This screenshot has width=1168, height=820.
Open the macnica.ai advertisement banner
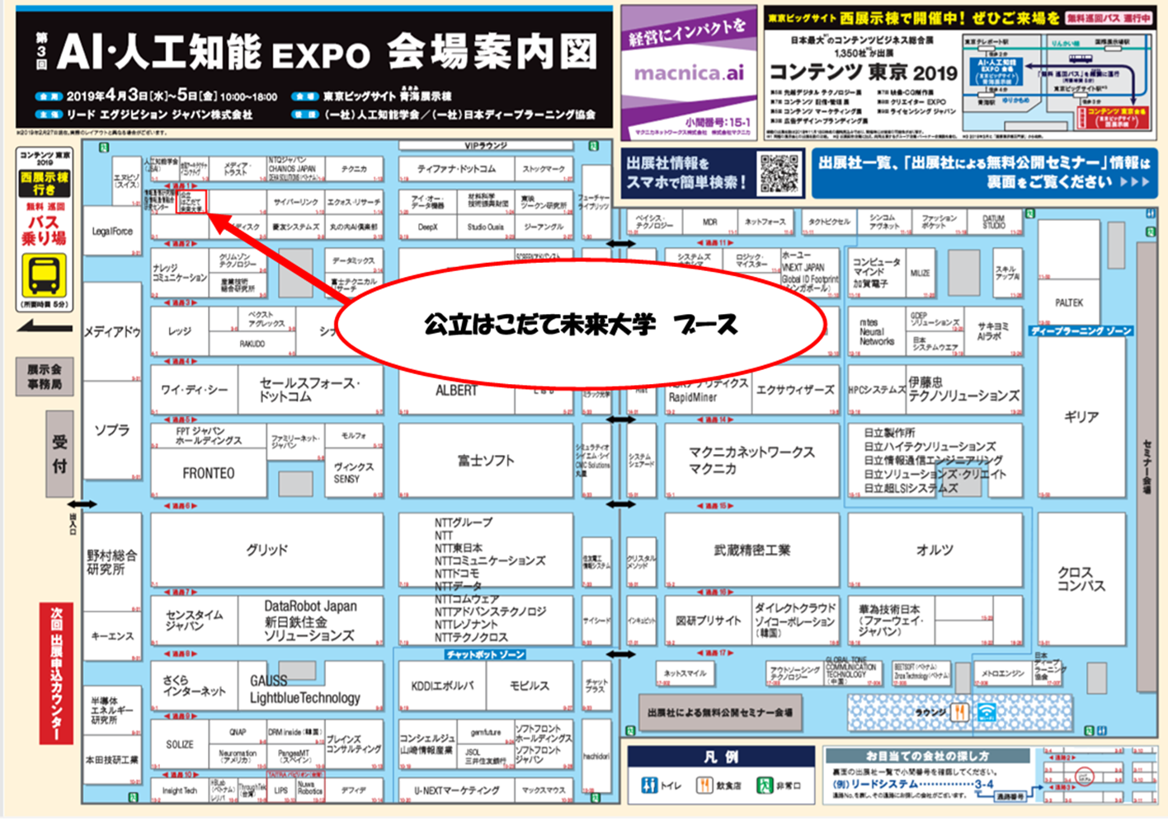click(x=688, y=73)
